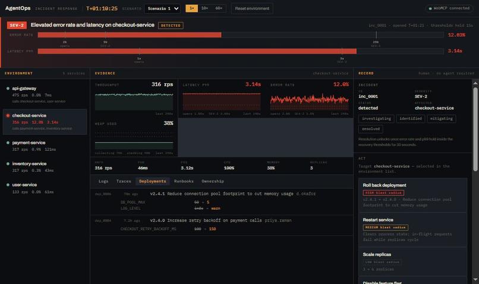The width and height of the screenshot is (479, 284).
Task: Choose the Roll back deployment action
Action: click(412, 195)
